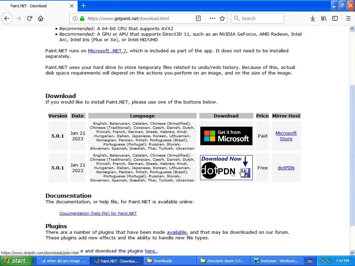Open the downloads arrow in toolbar
Image resolution: width=355 pixels, height=266 pixels.
point(312,18)
